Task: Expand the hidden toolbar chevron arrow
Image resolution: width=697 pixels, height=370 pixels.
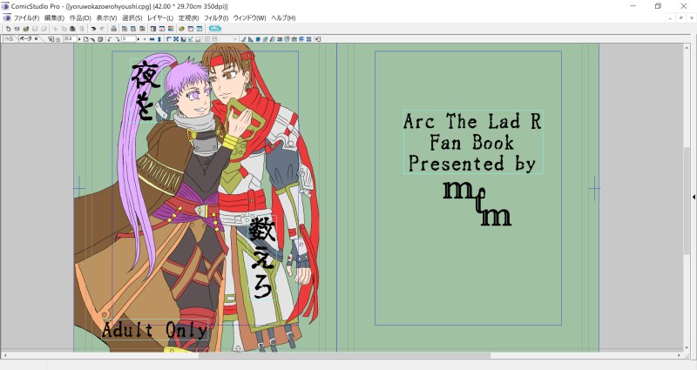Action: point(235,39)
